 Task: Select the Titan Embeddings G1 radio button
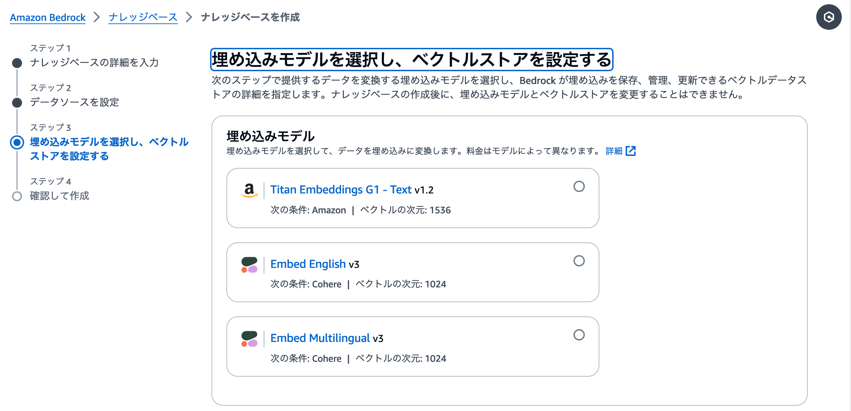coord(579,187)
